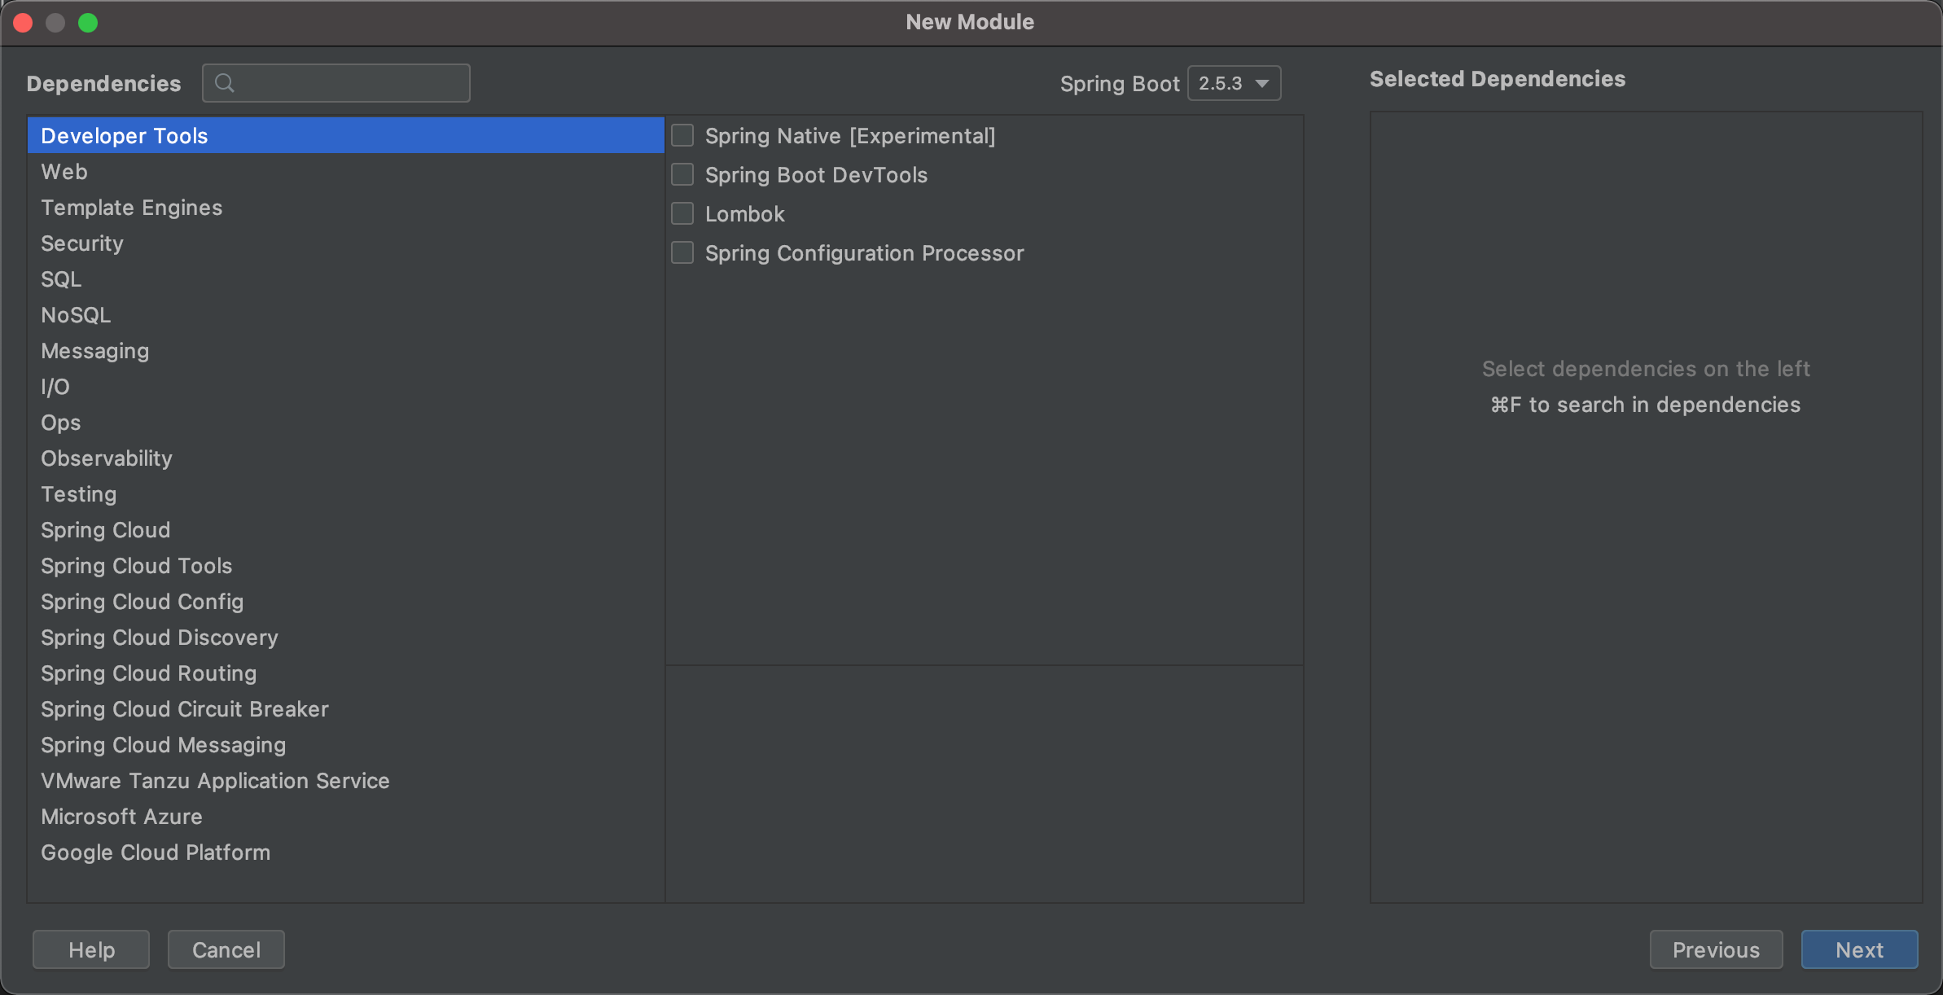Enable Spring Configuration Processor checkbox

click(x=682, y=252)
